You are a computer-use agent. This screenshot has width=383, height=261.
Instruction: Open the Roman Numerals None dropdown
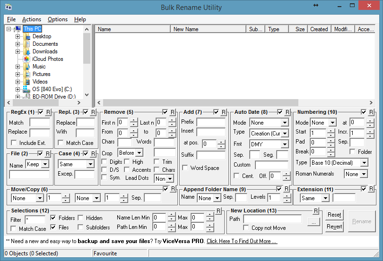coord(364,174)
